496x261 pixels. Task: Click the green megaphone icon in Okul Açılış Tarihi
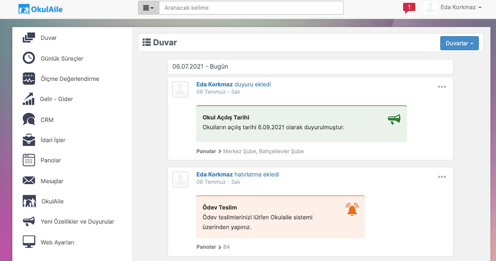[x=394, y=119]
